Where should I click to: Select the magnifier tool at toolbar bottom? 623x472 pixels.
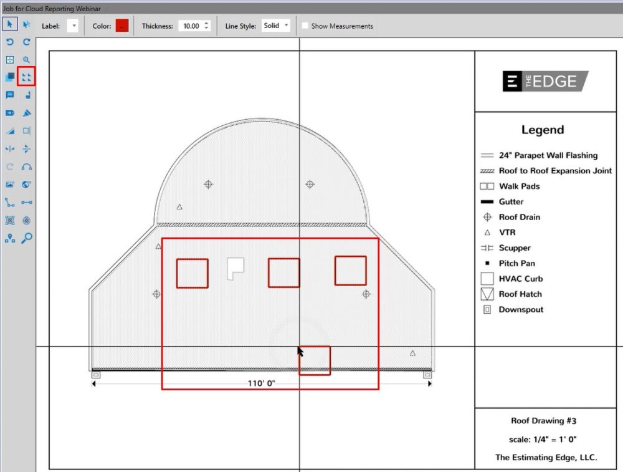tap(26, 238)
